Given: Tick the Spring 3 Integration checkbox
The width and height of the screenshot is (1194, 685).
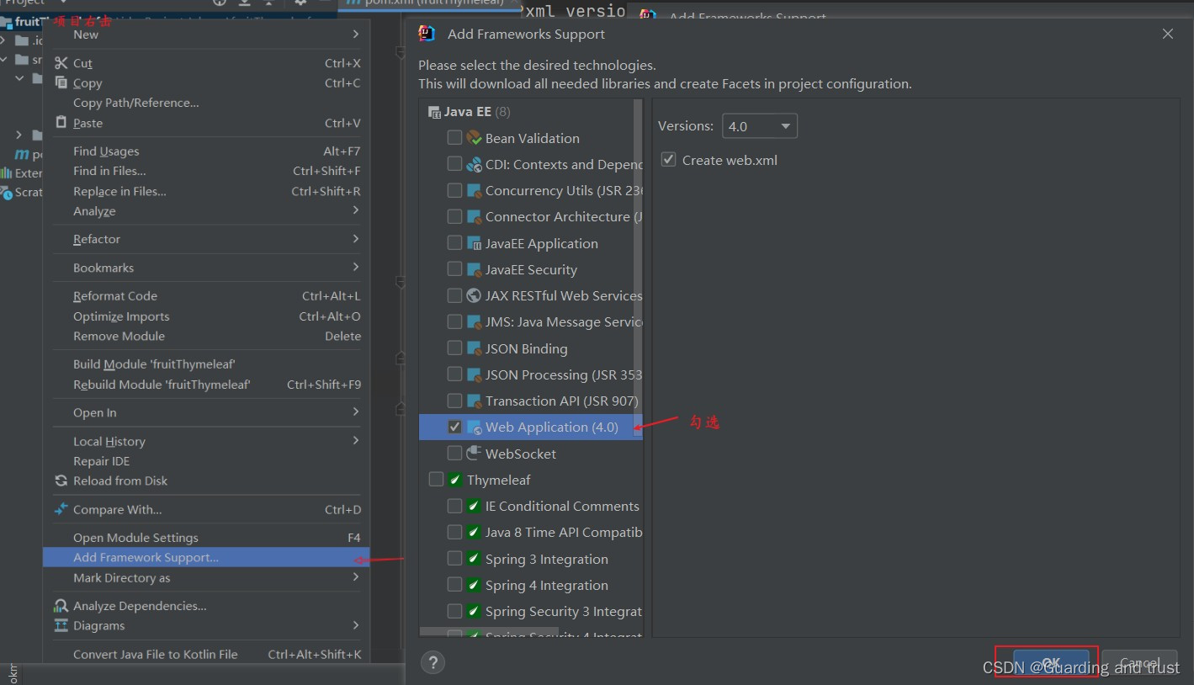Looking at the screenshot, I should 454,559.
